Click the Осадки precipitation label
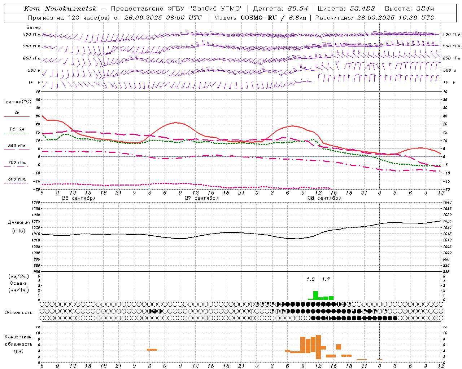The image size is (462, 369). 18,283
